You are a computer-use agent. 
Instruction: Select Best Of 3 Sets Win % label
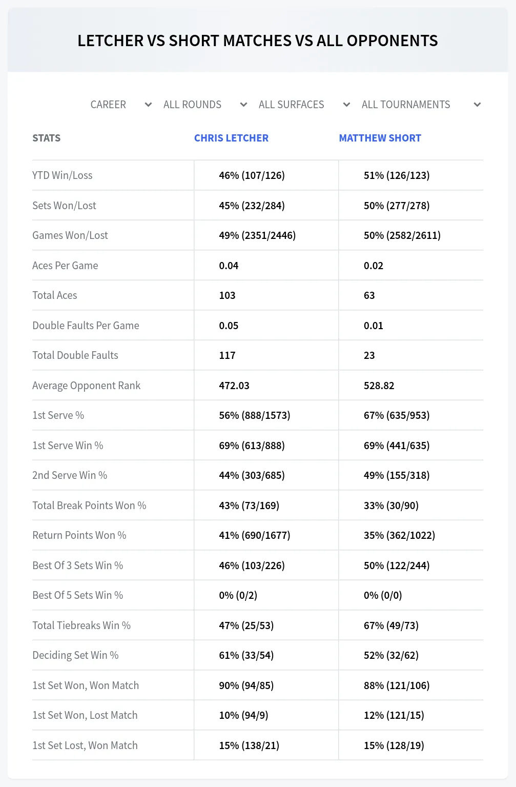click(77, 566)
